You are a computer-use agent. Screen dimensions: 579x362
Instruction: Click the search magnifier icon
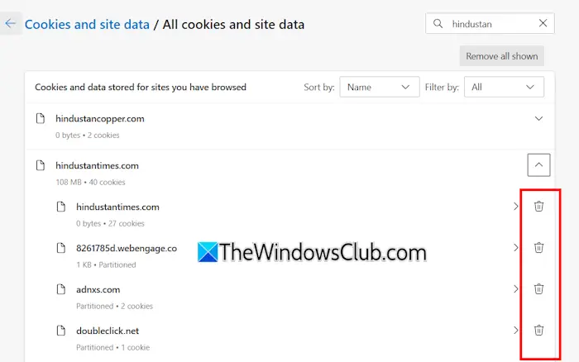click(438, 24)
